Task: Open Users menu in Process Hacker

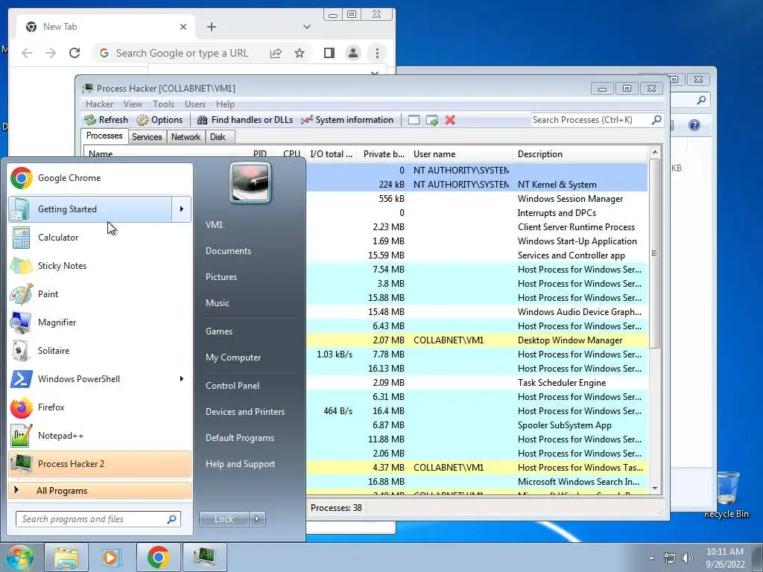Action: (195, 104)
